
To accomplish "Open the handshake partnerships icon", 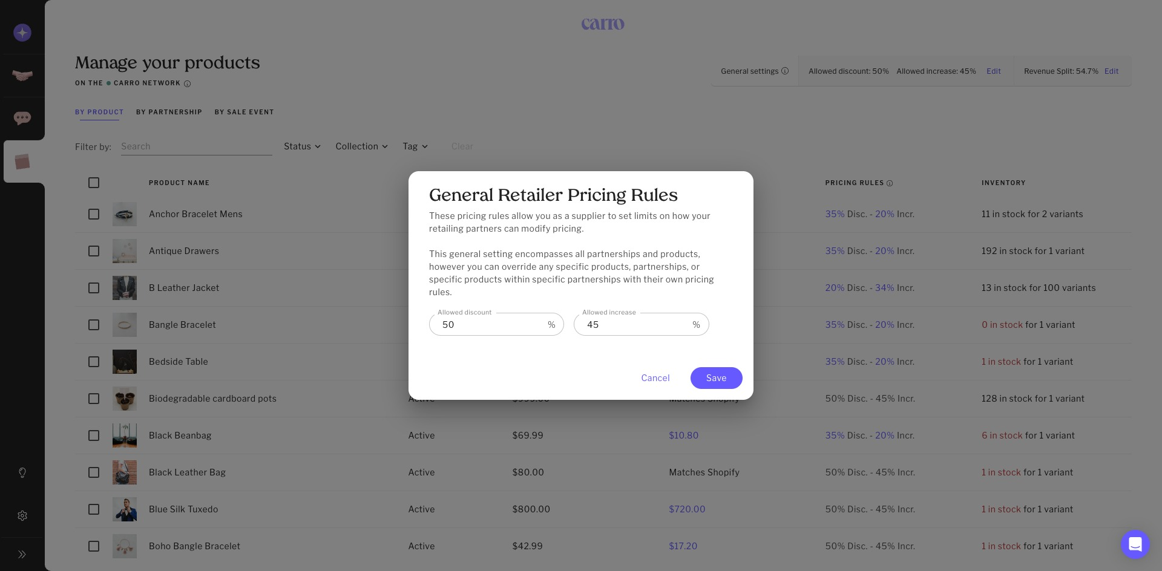I will (x=22, y=76).
